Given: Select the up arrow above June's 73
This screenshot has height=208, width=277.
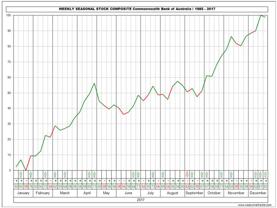Looking at the screenshot, I should click(x=138, y=175).
